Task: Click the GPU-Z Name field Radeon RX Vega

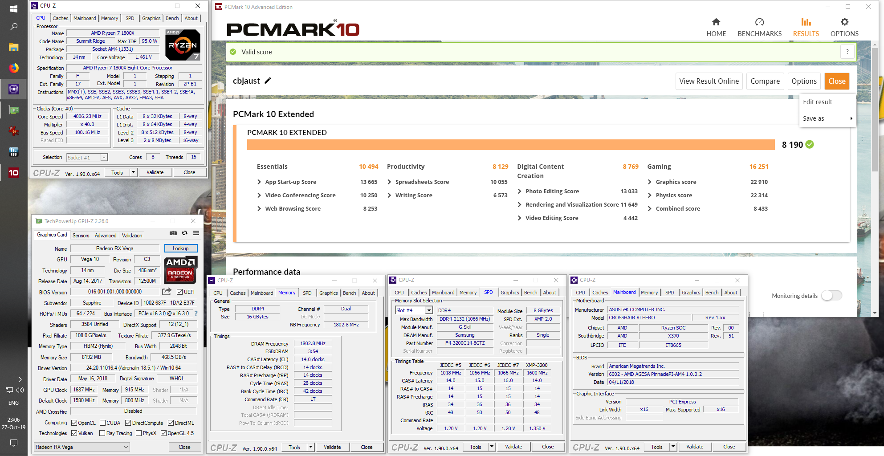Action: click(115, 248)
